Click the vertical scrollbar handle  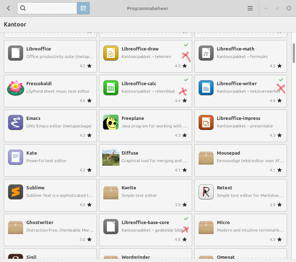[x=294, y=53]
